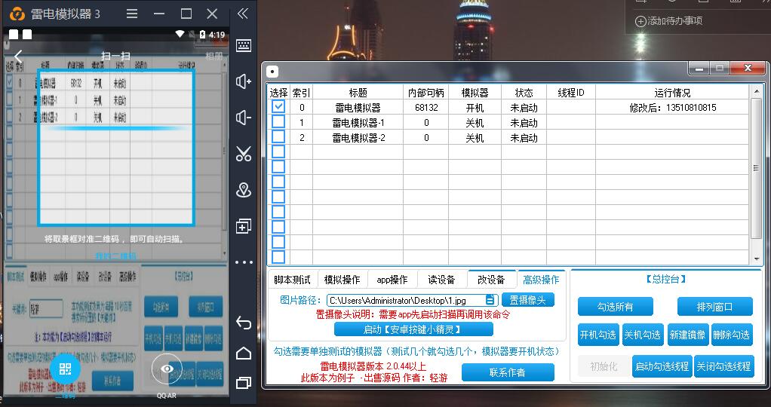
Task: Switch to the 高级操作 tab
Action: (541, 280)
